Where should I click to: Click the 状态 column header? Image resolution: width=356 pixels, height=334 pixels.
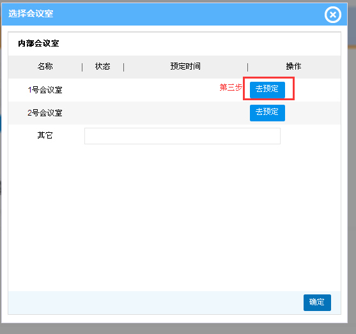[x=103, y=66]
